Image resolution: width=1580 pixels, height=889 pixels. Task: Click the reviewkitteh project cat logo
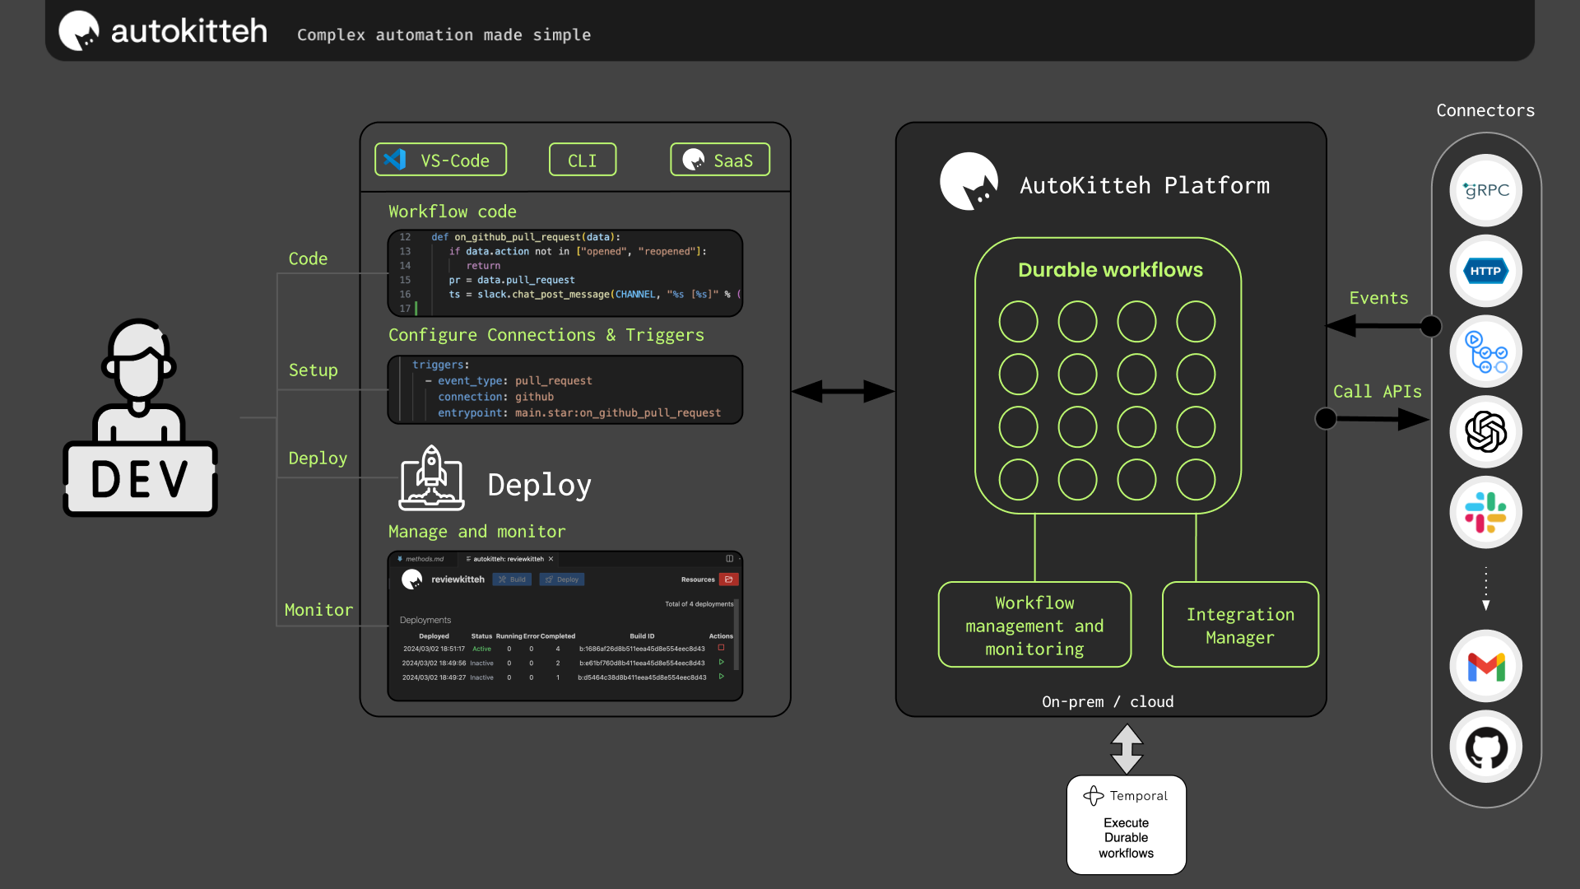[x=411, y=579]
